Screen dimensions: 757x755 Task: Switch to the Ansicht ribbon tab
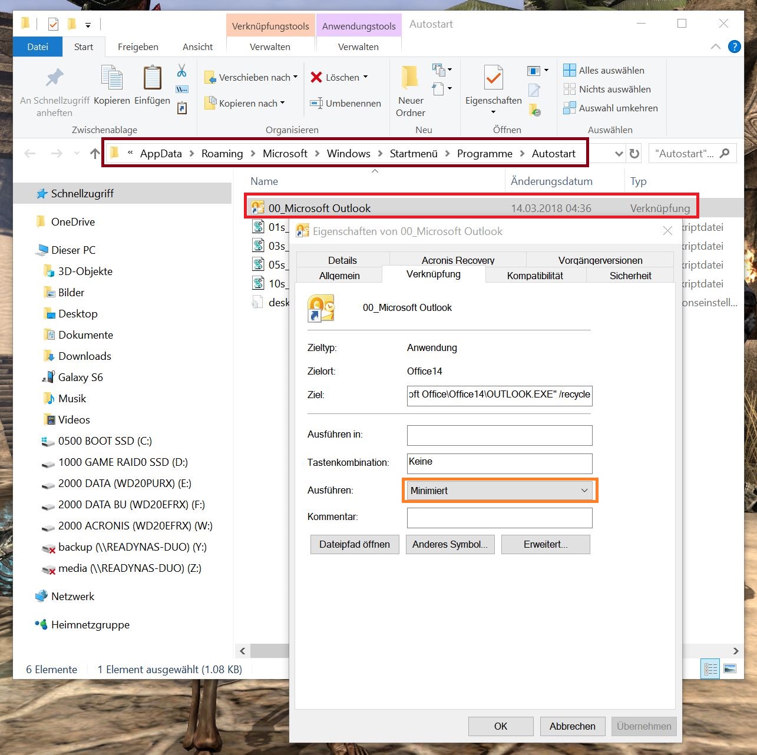click(x=198, y=47)
